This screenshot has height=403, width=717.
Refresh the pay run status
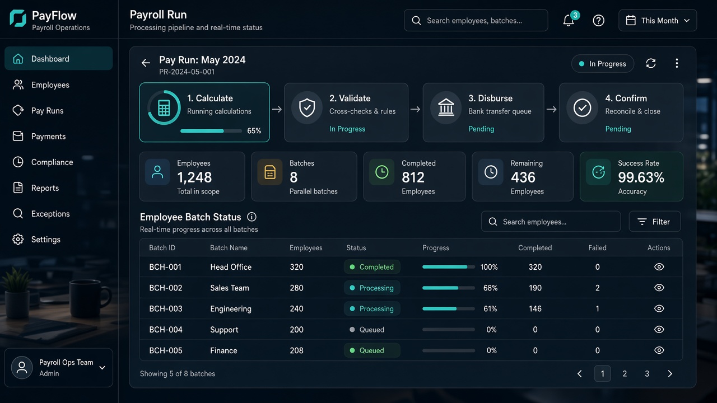coord(651,63)
